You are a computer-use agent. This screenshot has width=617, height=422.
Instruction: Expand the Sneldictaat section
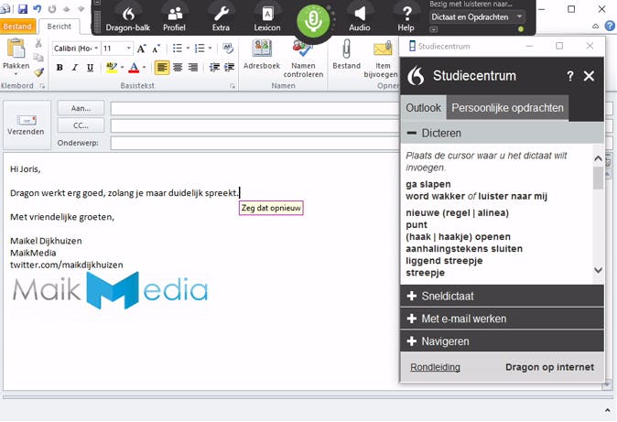(x=502, y=296)
